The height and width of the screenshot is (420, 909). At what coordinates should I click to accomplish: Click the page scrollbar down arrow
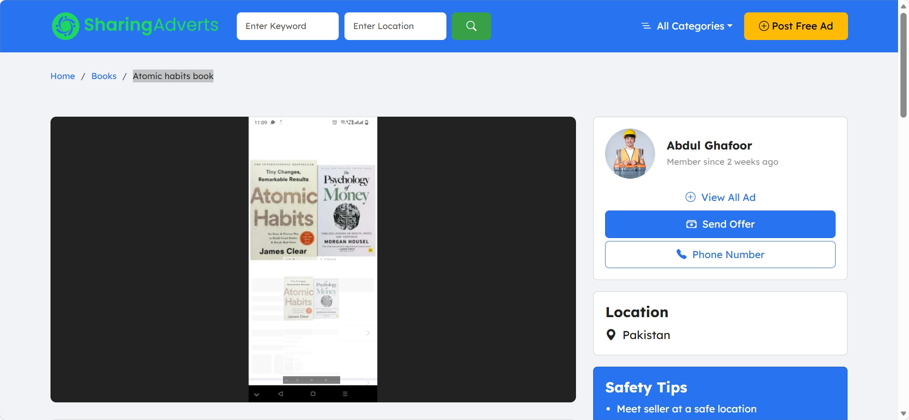[x=903, y=414]
